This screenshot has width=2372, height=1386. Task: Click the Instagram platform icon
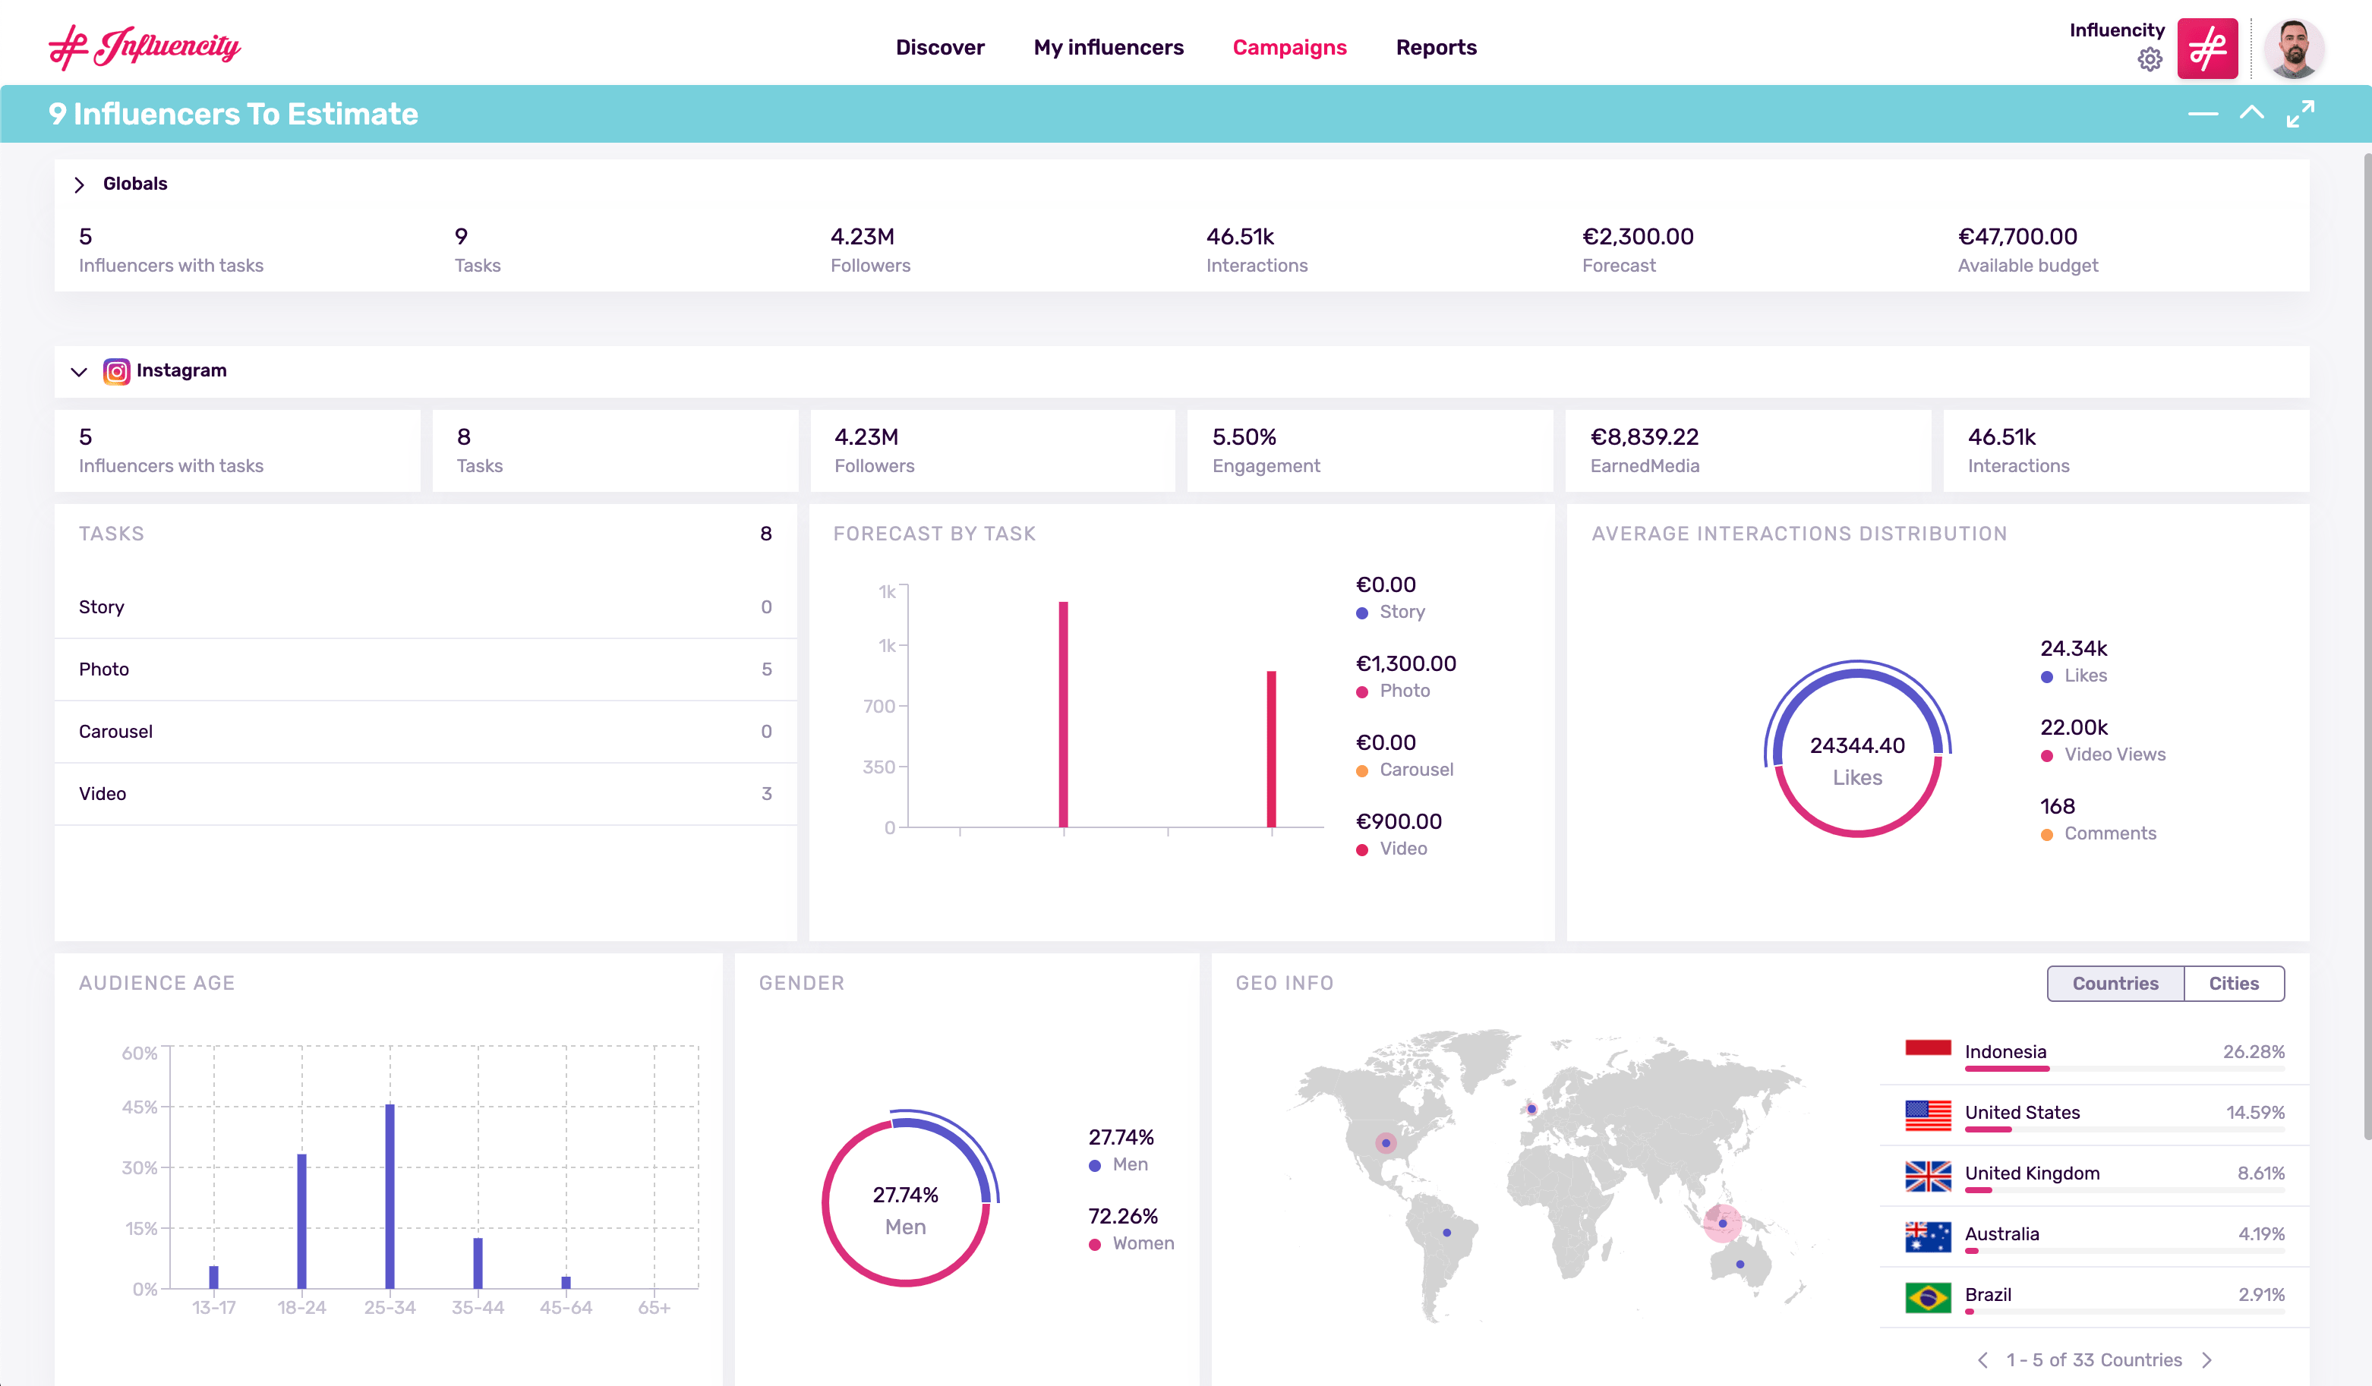[115, 372]
